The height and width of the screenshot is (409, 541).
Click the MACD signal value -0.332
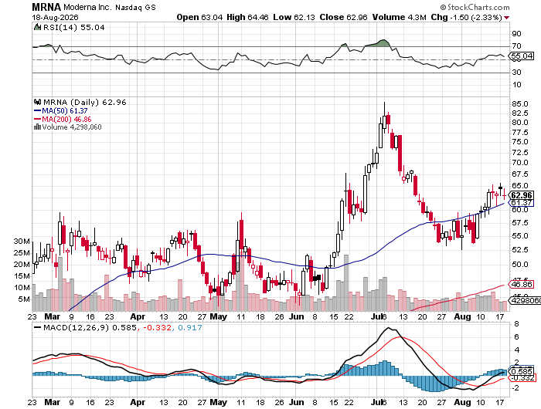pos(157,327)
